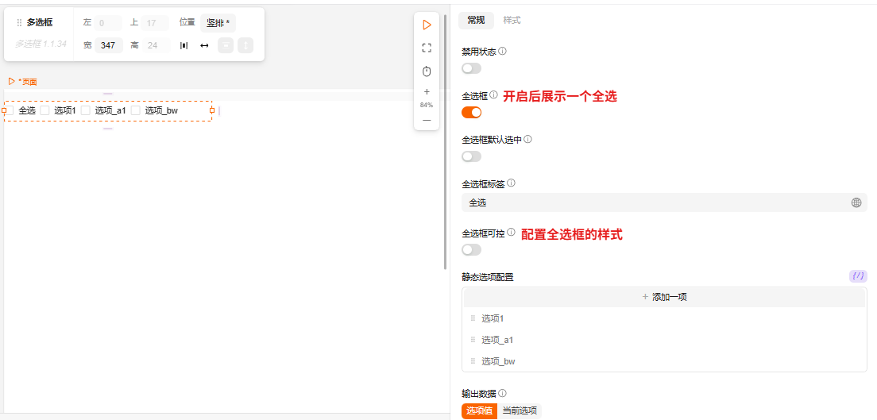Zoom in with the plus icon
Screen dimensions: 877x420
pos(427,92)
